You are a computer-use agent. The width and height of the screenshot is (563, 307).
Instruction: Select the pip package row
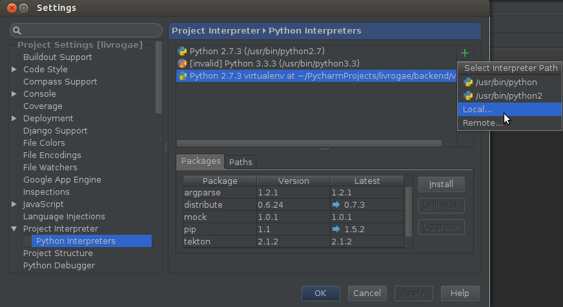pyautogui.click(x=293, y=229)
